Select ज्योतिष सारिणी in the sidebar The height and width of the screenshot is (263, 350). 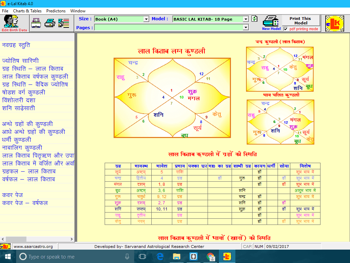(x=20, y=61)
